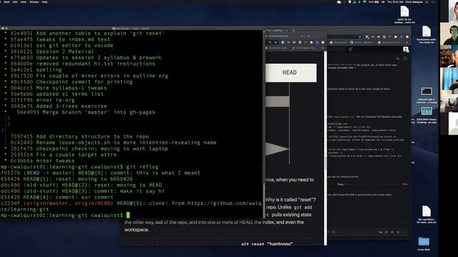Viewport: 458px width, 257px height.
Task: Click the profile avatar in the rear browser toolbar
Action: click(x=407, y=36)
